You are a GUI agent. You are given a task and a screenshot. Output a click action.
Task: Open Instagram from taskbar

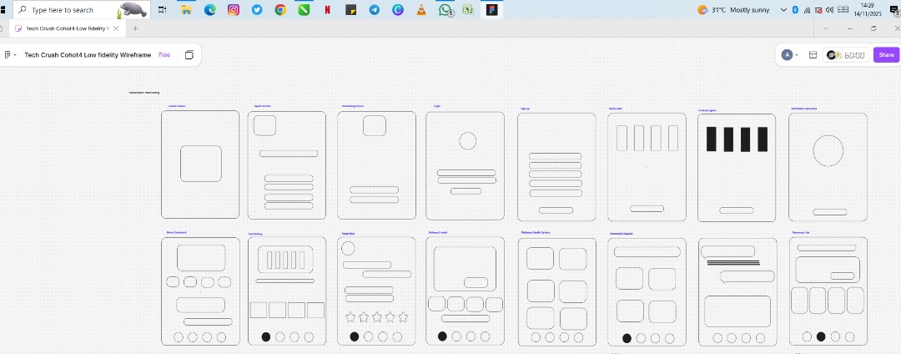tap(234, 10)
